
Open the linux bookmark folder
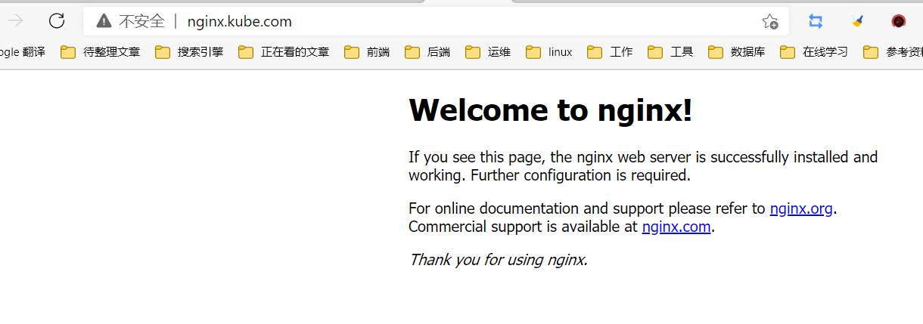(549, 52)
